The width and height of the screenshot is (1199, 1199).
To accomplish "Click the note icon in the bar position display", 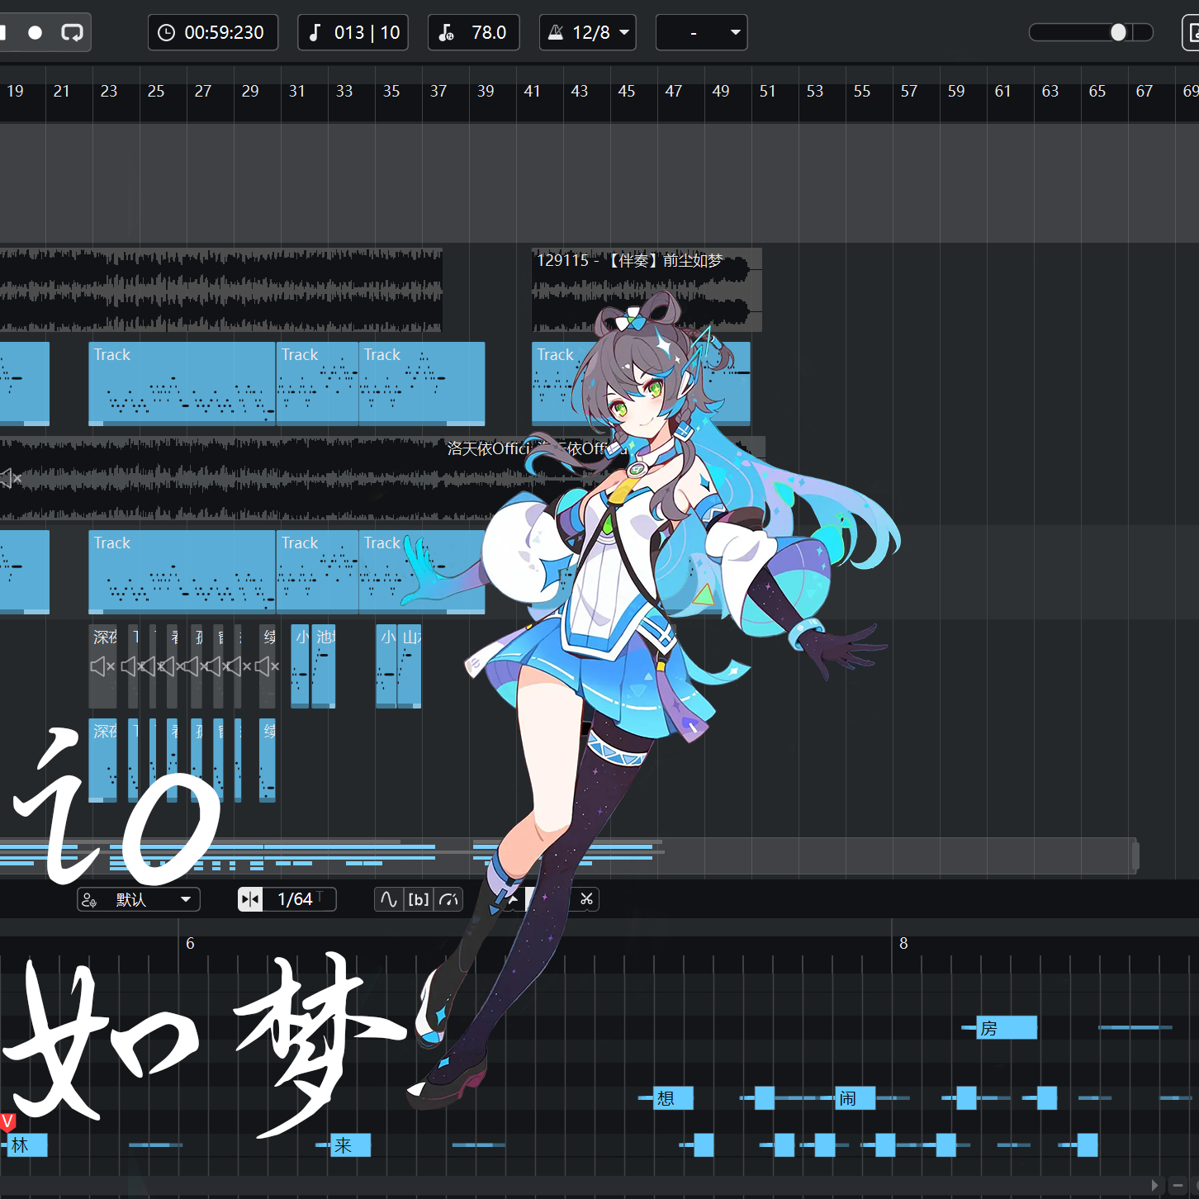I will click(315, 32).
